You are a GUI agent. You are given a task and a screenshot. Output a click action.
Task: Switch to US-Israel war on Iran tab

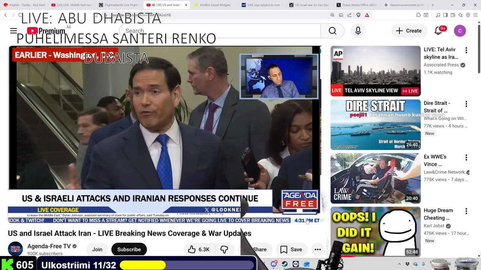click(x=310, y=5)
